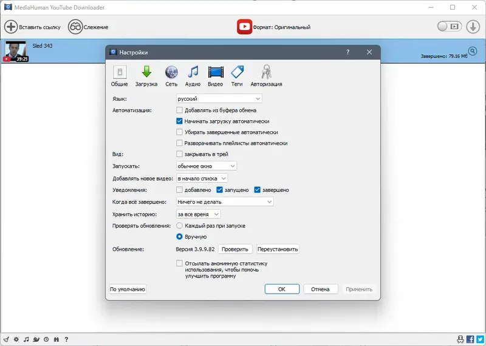Screen dimensions: 486x346
Task: Click the settings dialog help question mark
Action: [x=347, y=52]
